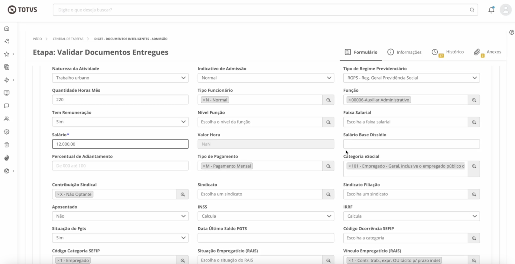Go to home via sidebar house icon
Screen dimensions: 515x264
[x=6, y=29]
